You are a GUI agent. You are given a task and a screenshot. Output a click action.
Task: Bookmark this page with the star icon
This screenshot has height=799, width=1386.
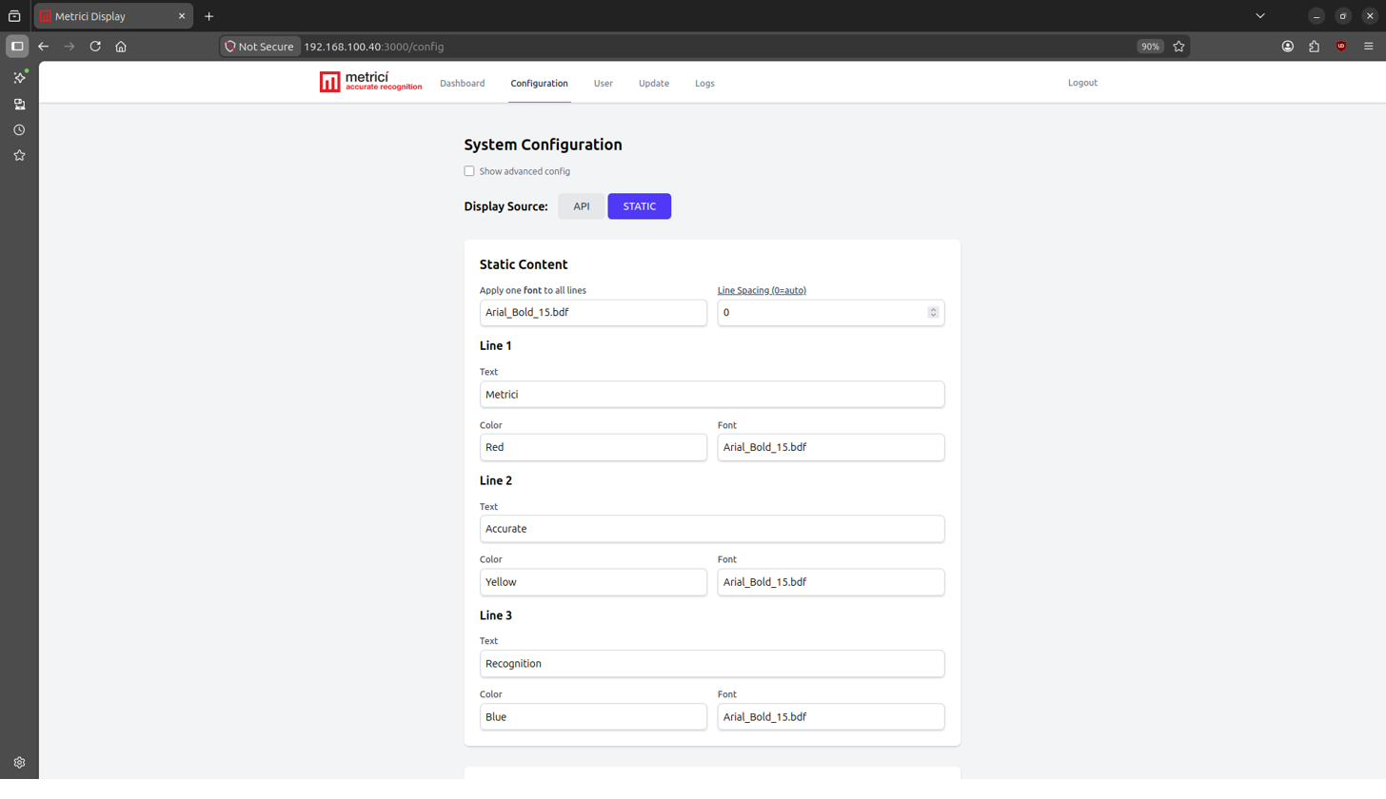tap(1178, 47)
